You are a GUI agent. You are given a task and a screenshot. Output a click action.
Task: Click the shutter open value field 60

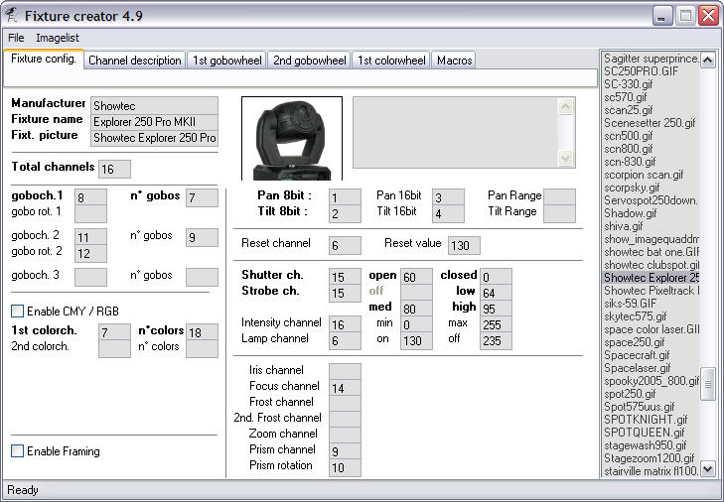pyautogui.click(x=416, y=277)
